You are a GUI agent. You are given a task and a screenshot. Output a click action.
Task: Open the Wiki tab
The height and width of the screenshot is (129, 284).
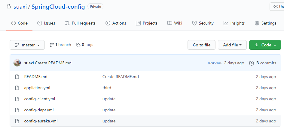tap(175, 23)
